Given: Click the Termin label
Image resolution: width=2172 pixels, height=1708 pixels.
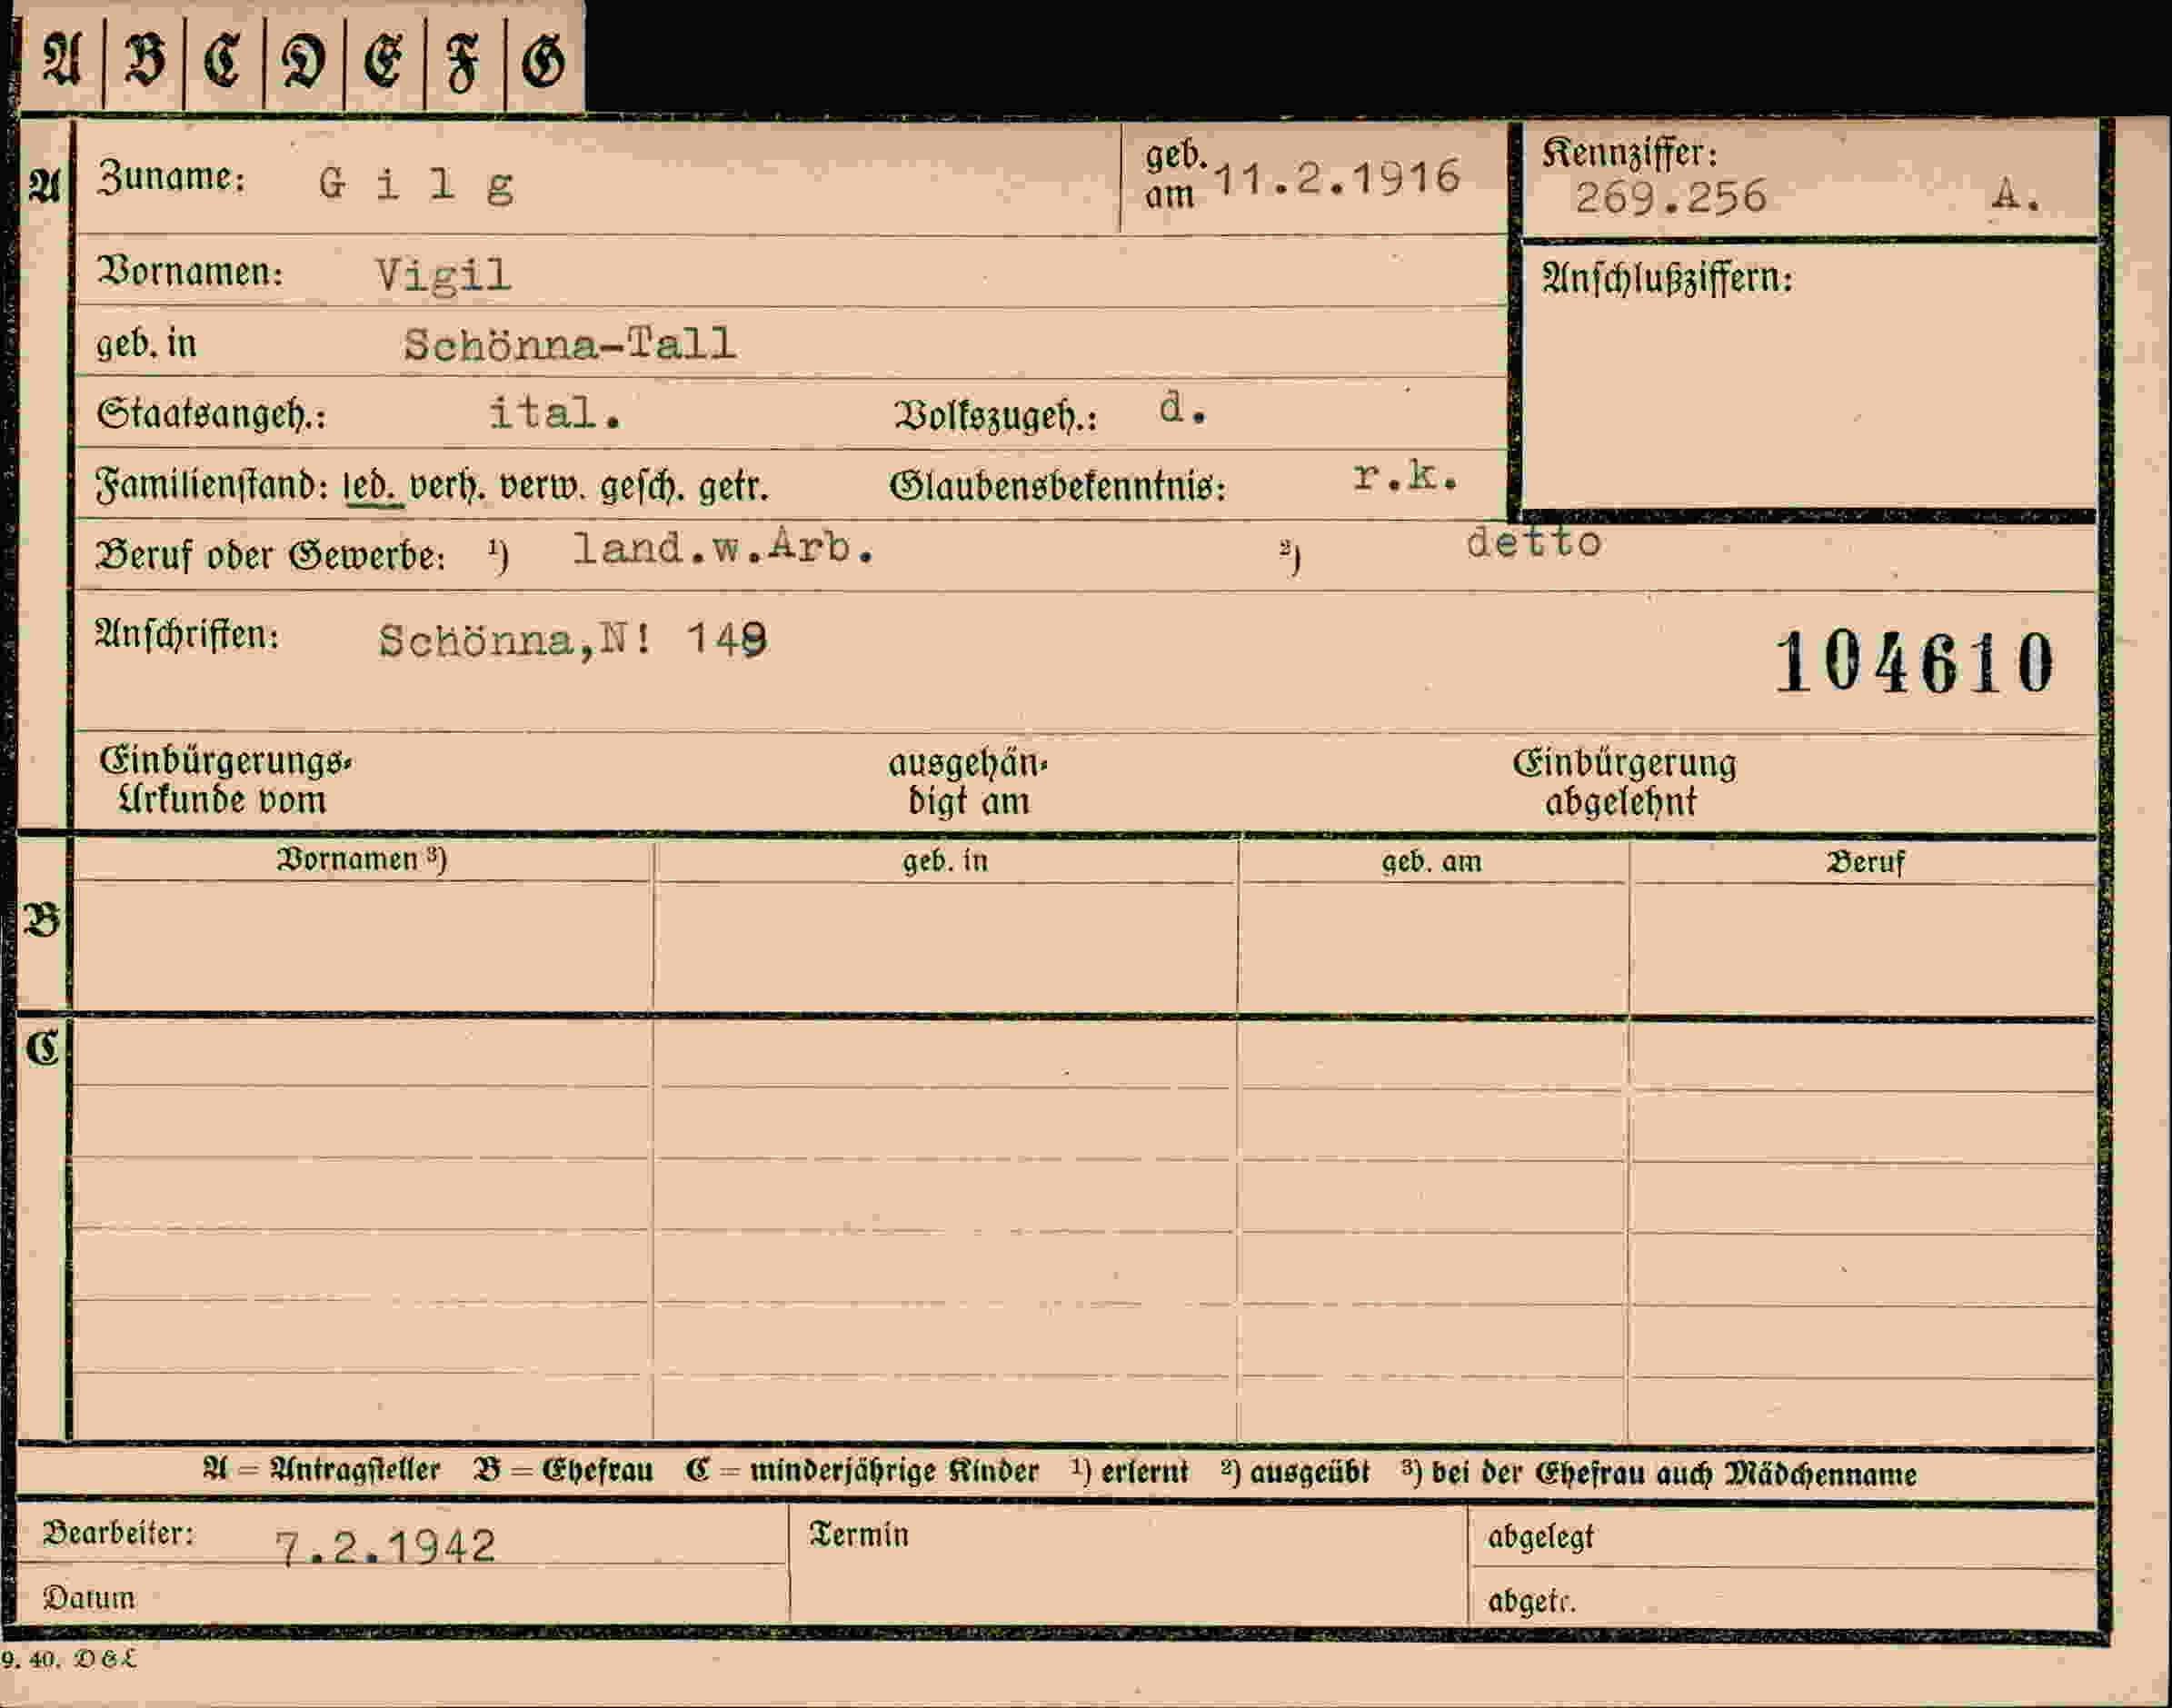Looking at the screenshot, I should pyautogui.click(x=859, y=1535).
